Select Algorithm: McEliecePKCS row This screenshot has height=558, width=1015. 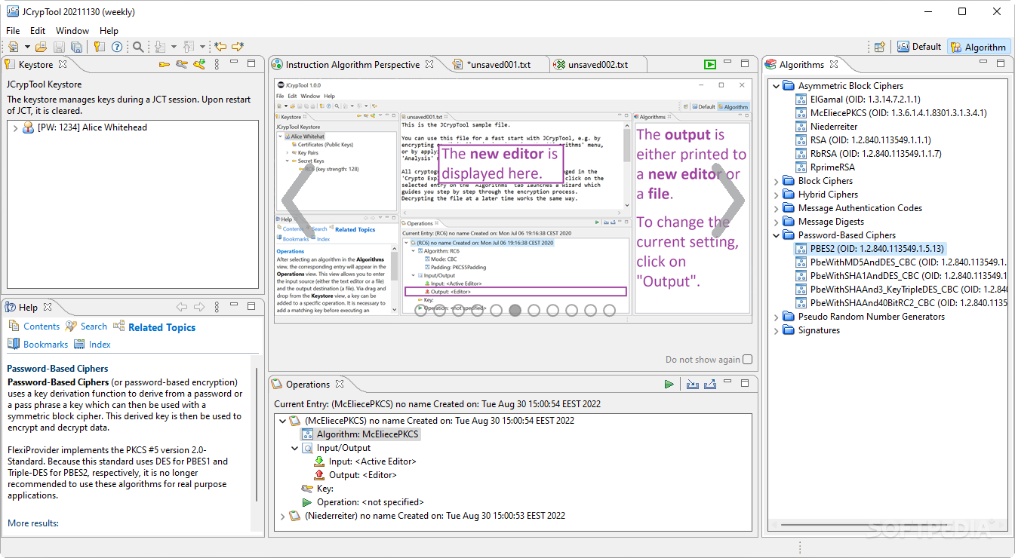360,434
